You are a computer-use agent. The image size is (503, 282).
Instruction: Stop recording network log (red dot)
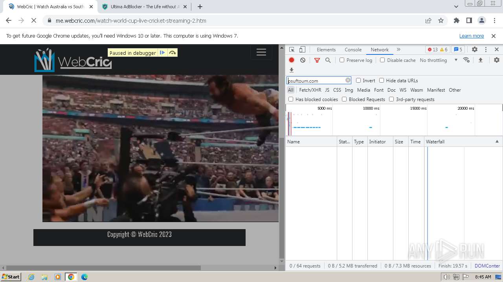[x=292, y=60]
